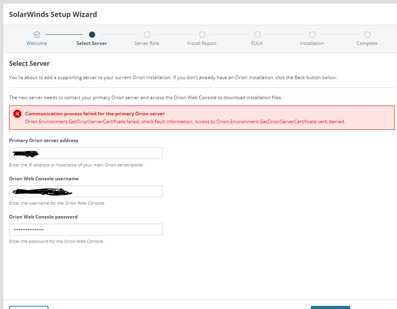Click the 'You're about to add a supporting server' sentence
The width and height of the screenshot is (397, 309).
173,78
